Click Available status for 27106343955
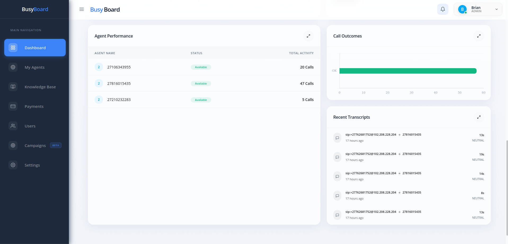Image resolution: width=508 pixels, height=244 pixels. click(201, 67)
